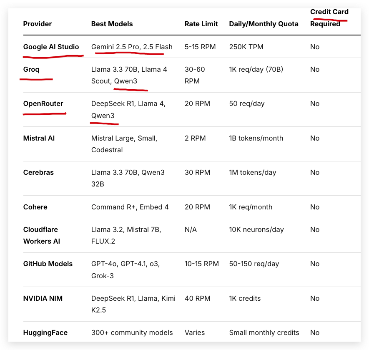Select the Best Models column header
Screen dimensions: 369x350
(112, 24)
